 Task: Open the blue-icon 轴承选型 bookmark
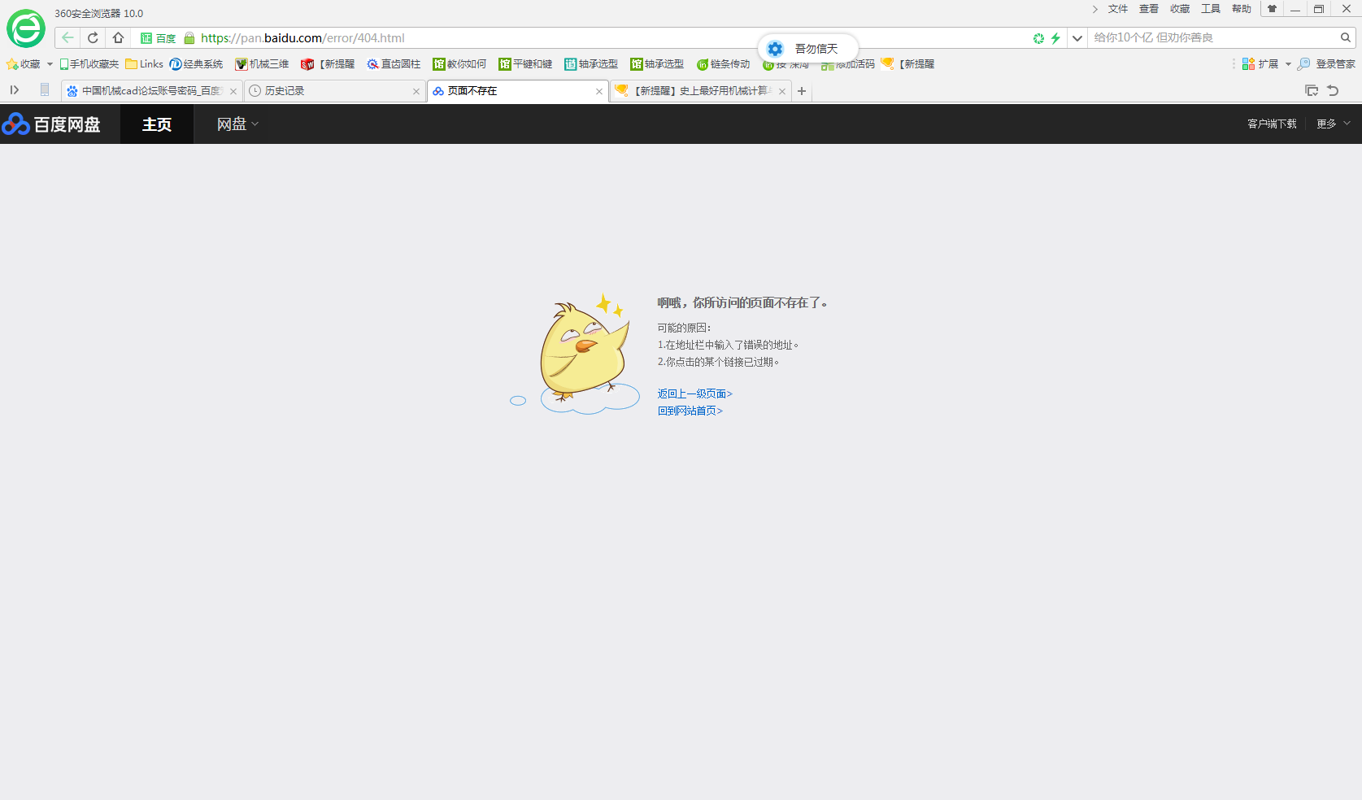pyautogui.click(x=591, y=64)
